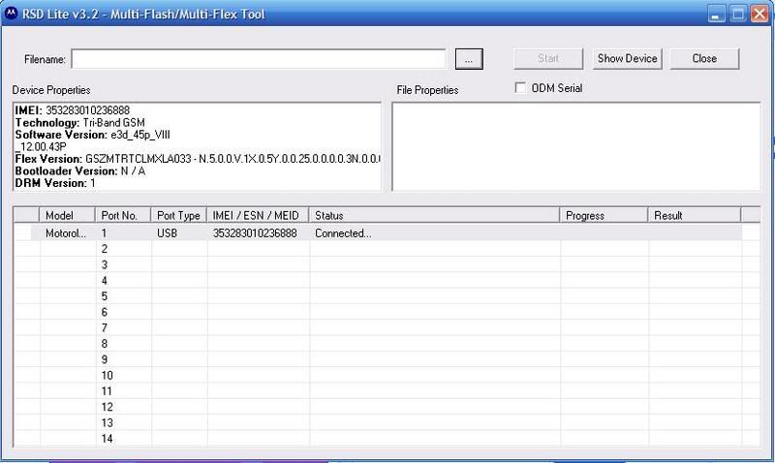Screen dimensions: 775x463
Task: Click the Progress column header
Action: (x=604, y=215)
